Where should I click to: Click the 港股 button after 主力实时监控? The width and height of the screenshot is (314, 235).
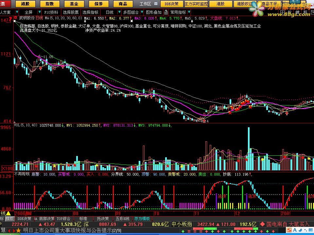[220, 4]
